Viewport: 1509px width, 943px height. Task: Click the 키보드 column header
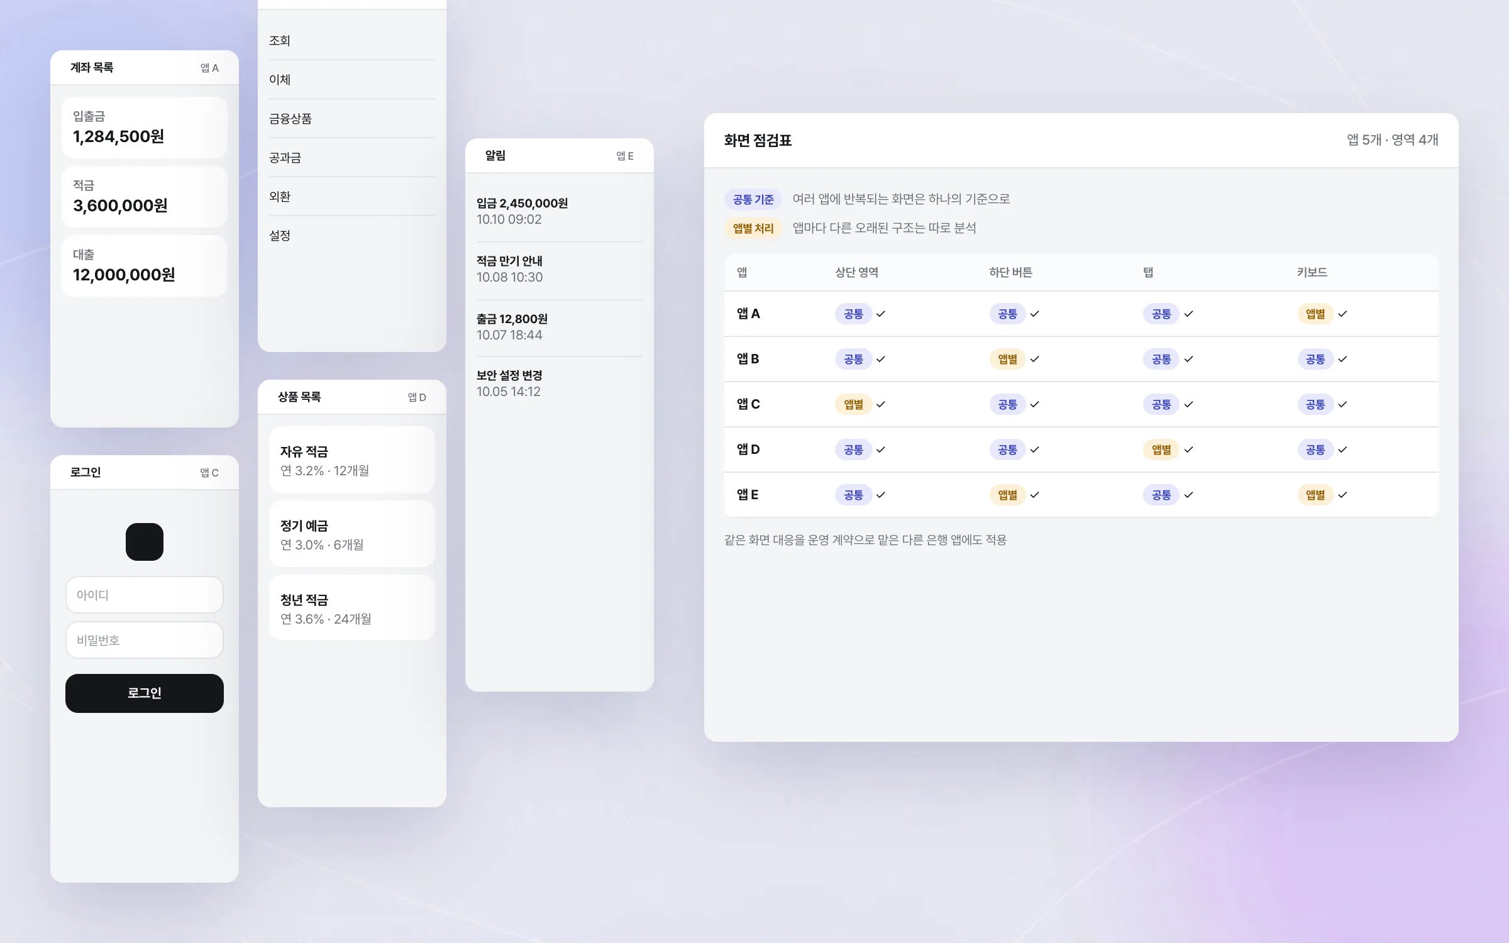pyautogui.click(x=1312, y=272)
